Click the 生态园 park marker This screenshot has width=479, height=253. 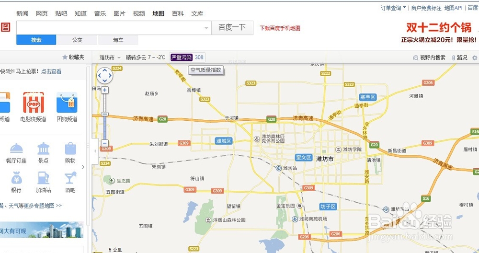pyautogui.click(x=112, y=181)
